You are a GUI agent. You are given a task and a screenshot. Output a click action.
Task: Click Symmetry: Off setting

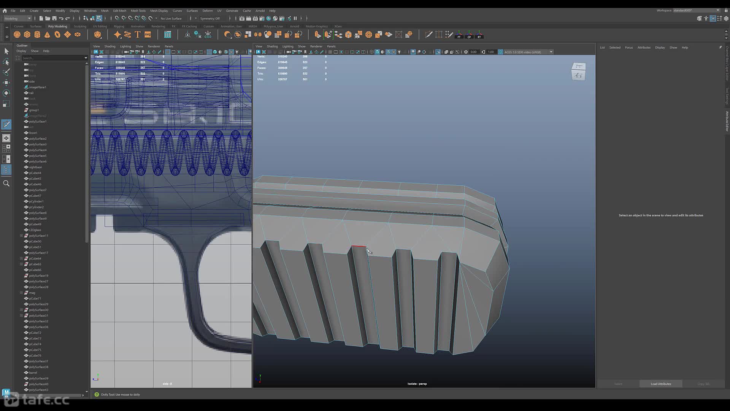point(210,18)
